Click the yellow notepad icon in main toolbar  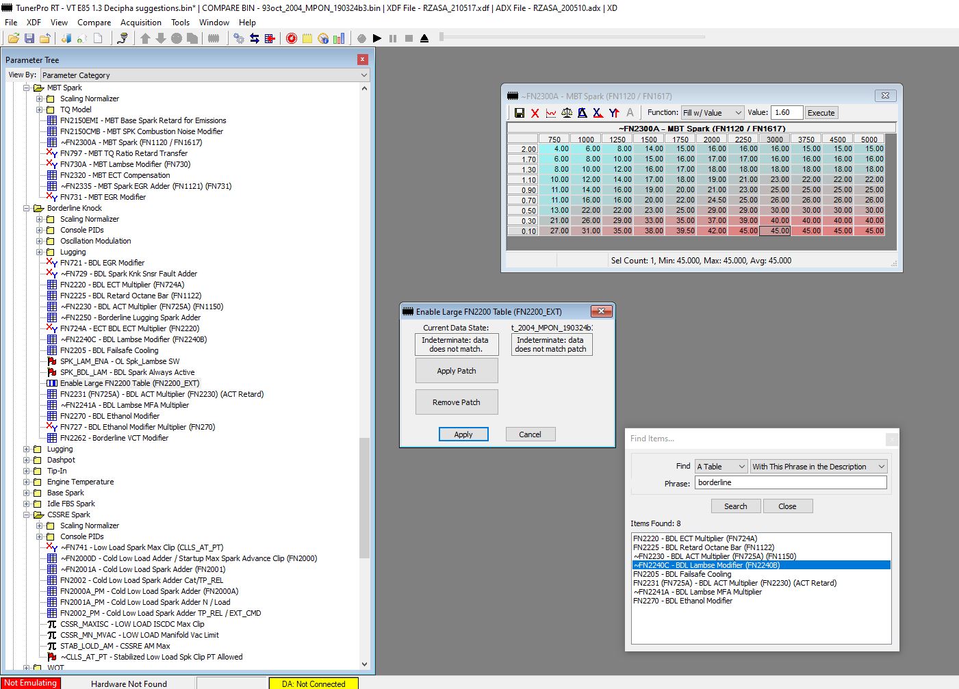pyautogui.click(x=307, y=38)
